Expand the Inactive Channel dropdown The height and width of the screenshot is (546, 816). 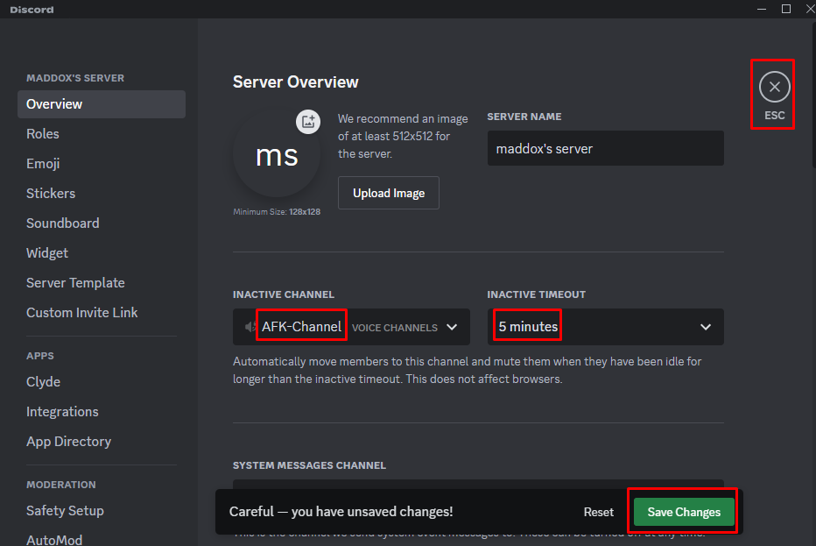pyautogui.click(x=451, y=327)
